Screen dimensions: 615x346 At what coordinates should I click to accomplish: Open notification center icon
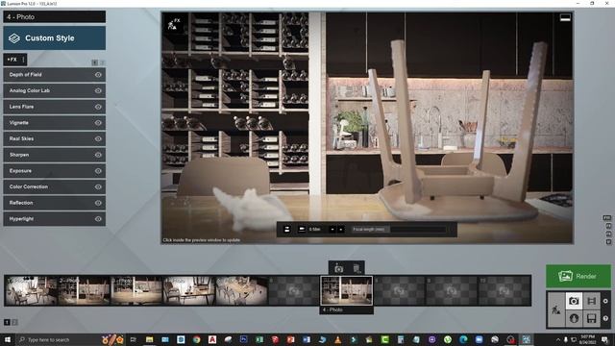coord(604,339)
